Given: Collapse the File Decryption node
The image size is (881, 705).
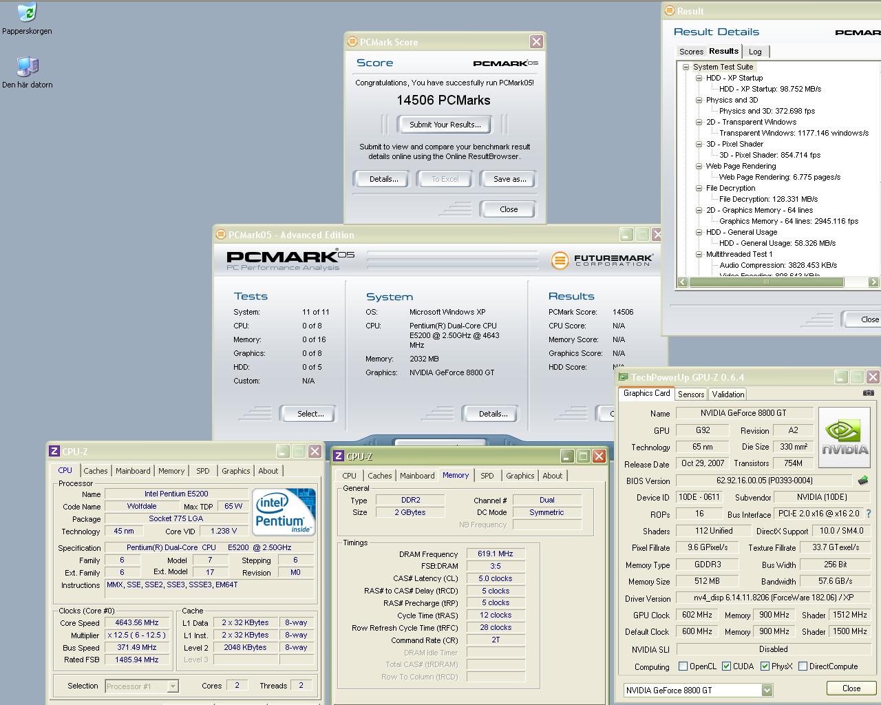Looking at the screenshot, I should (699, 188).
